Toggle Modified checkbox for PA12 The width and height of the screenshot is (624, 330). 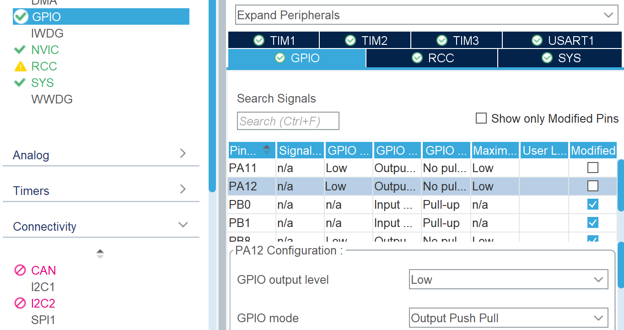point(593,186)
